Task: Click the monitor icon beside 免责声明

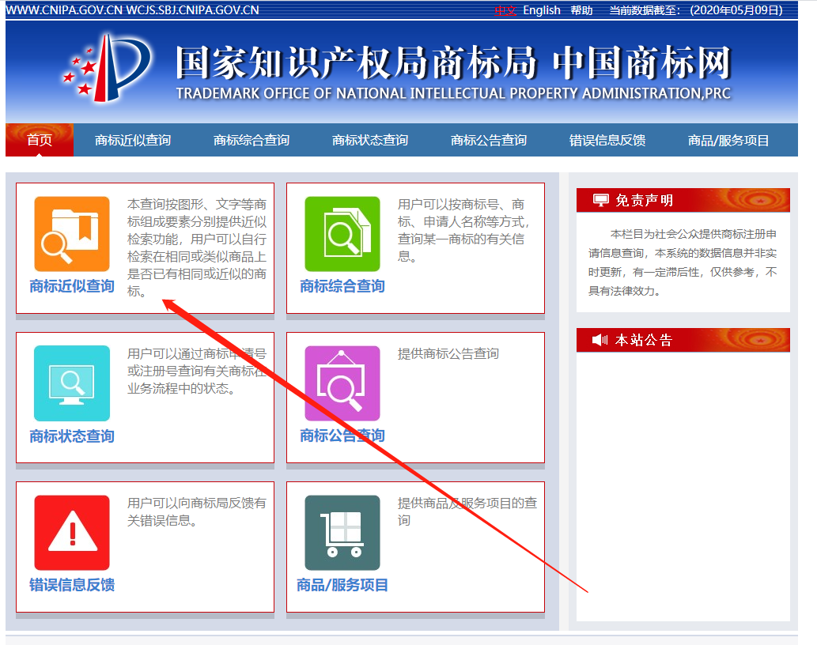Action: coord(601,201)
